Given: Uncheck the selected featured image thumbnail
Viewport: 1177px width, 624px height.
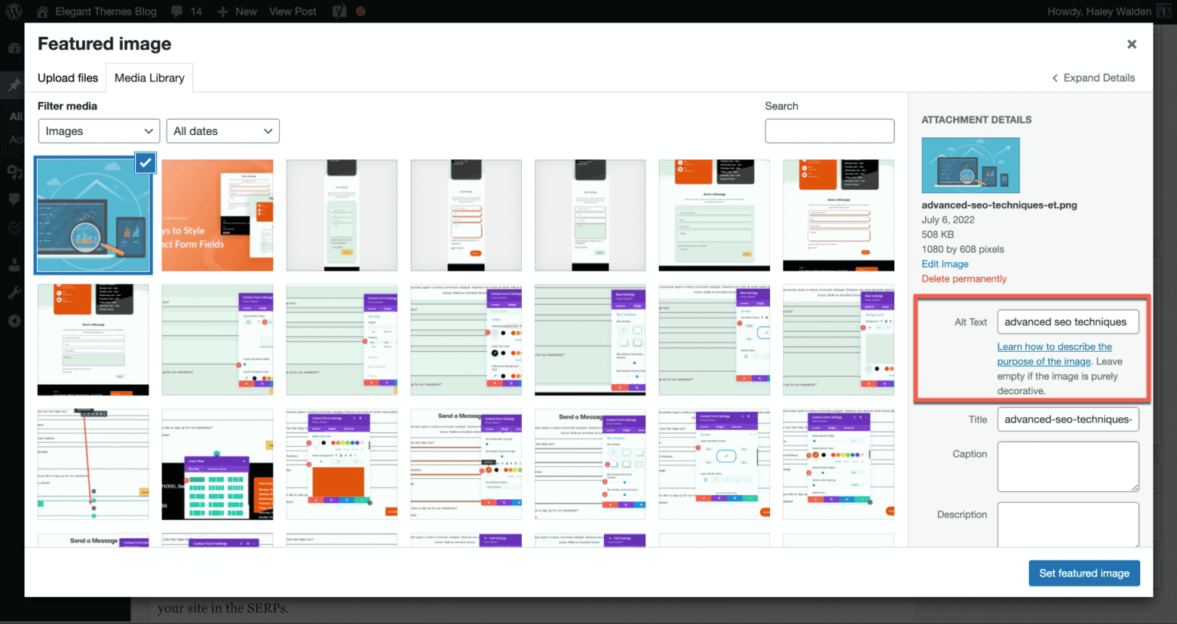Looking at the screenshot, I should [x=145, y=163].
